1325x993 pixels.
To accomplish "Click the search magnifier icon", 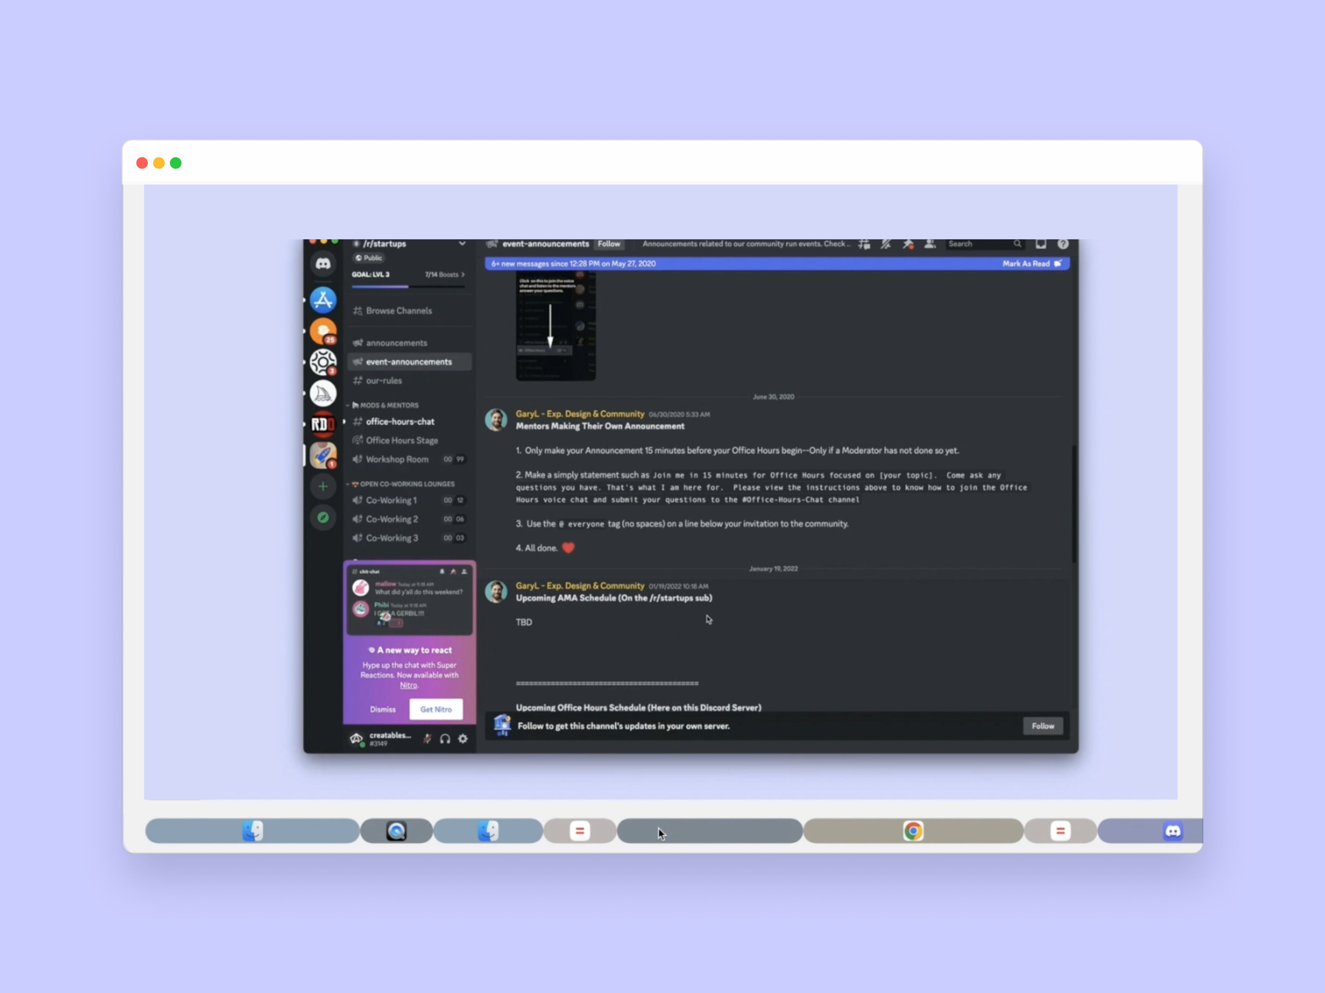I will (1017, 244).
